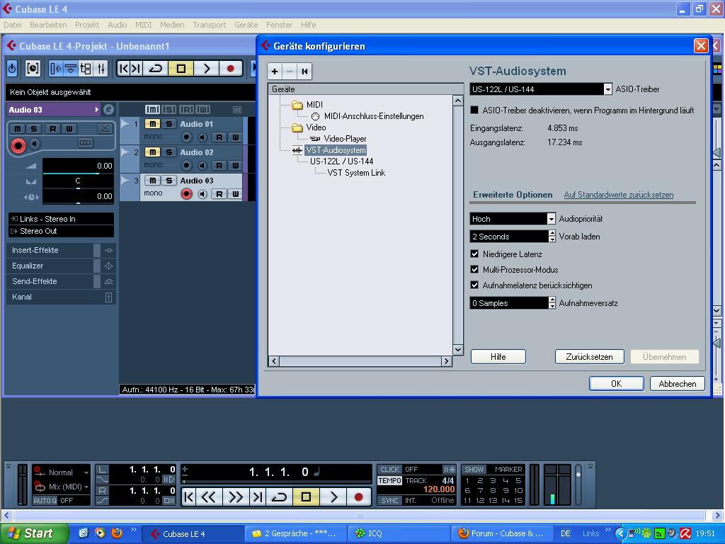Screen dimensions: 725x544
Task: Rewind using the transport panel
Action: coord(209,497)
